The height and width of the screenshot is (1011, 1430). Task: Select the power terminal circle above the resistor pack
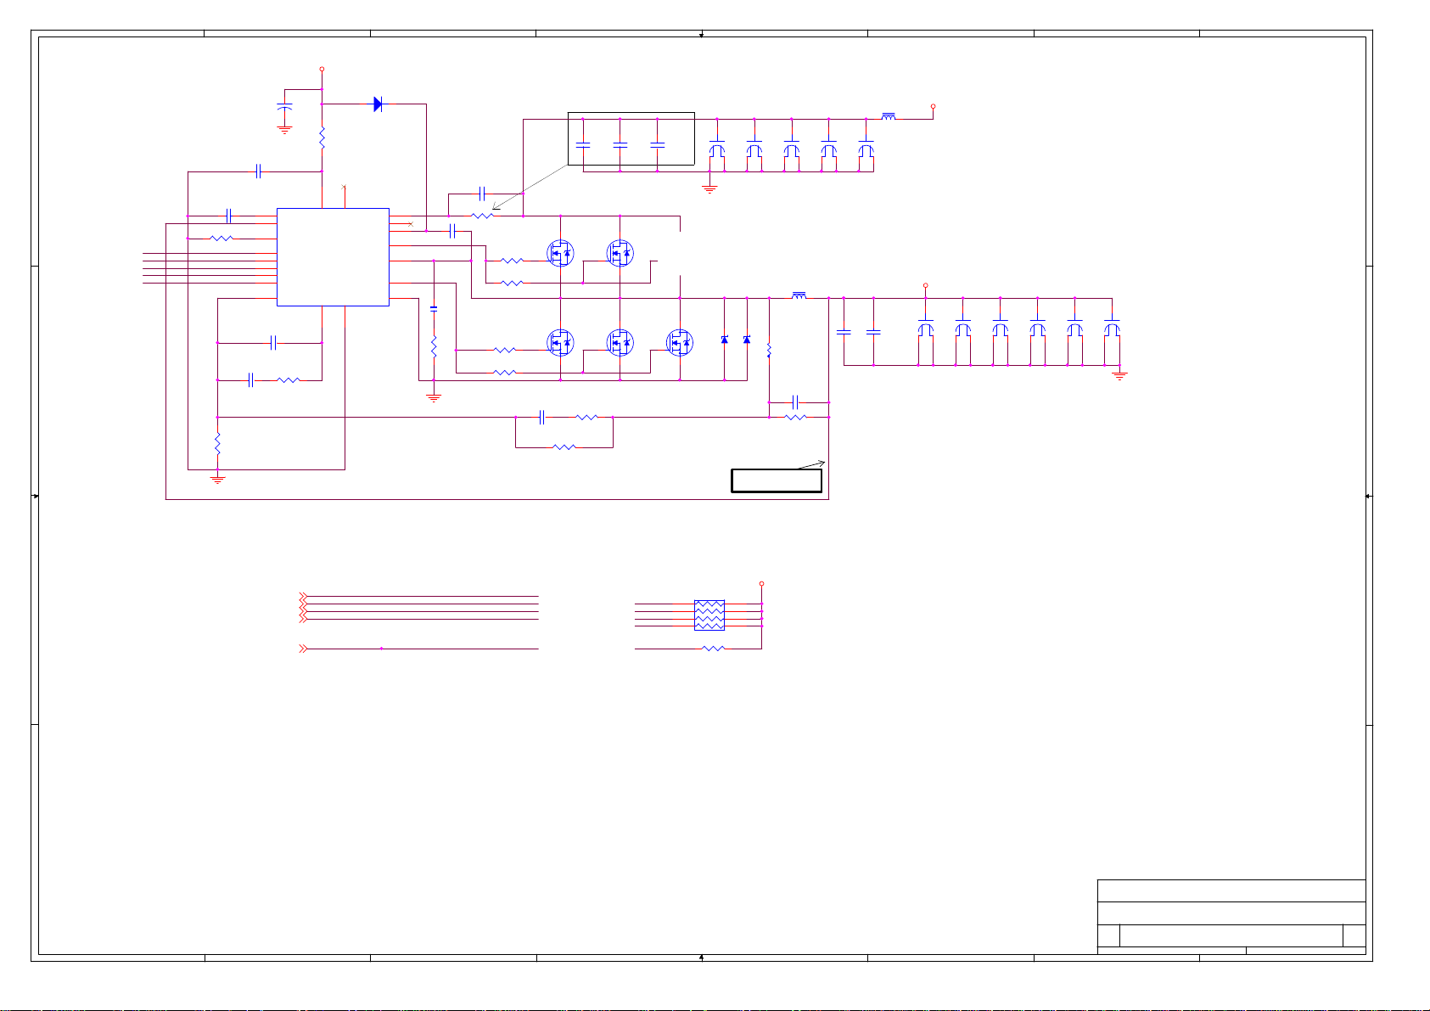[x=762, y=584]
